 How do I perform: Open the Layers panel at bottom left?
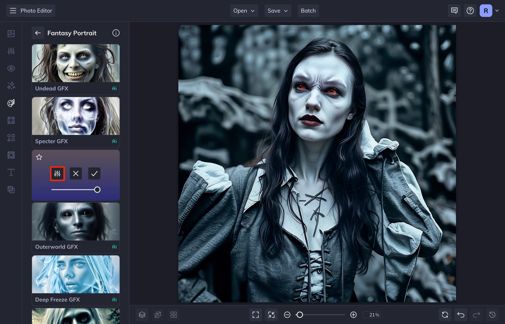click(x=142, y=315)
